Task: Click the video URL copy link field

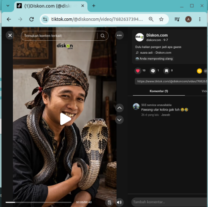Action: (x=171, y=81)
